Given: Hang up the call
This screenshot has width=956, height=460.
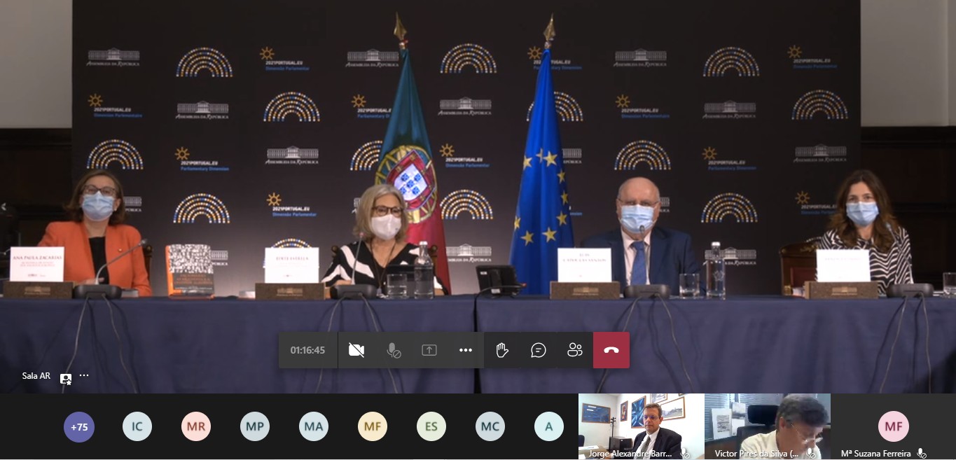Looking at the screenshot, I should point(611,350).
